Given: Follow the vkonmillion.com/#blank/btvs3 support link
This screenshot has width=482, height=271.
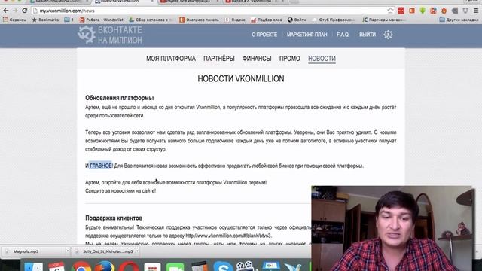Looking at the screenshot, I should 228,236.
